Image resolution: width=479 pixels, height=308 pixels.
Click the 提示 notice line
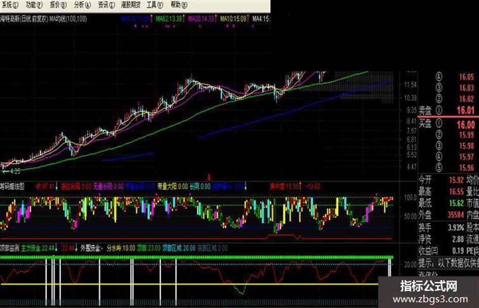point(449,263)
